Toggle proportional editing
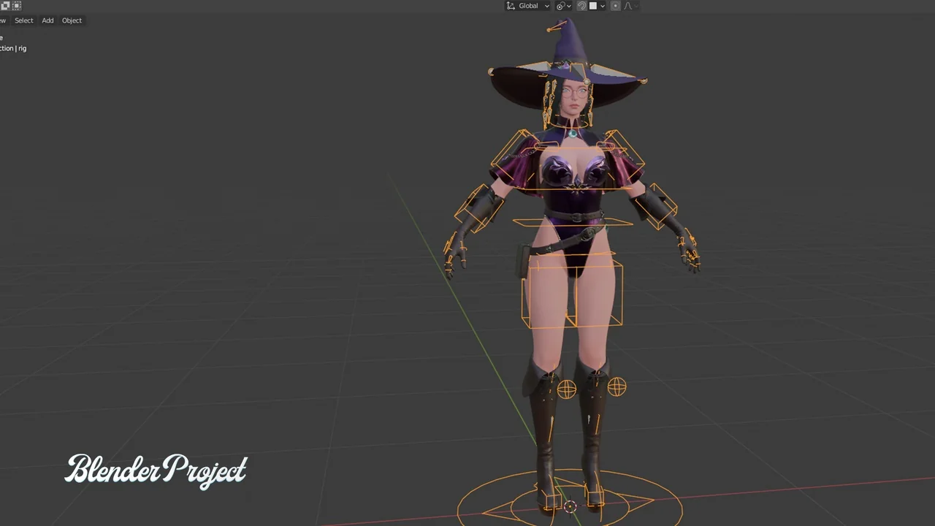935x526 pixels. (x=616, y=6)
